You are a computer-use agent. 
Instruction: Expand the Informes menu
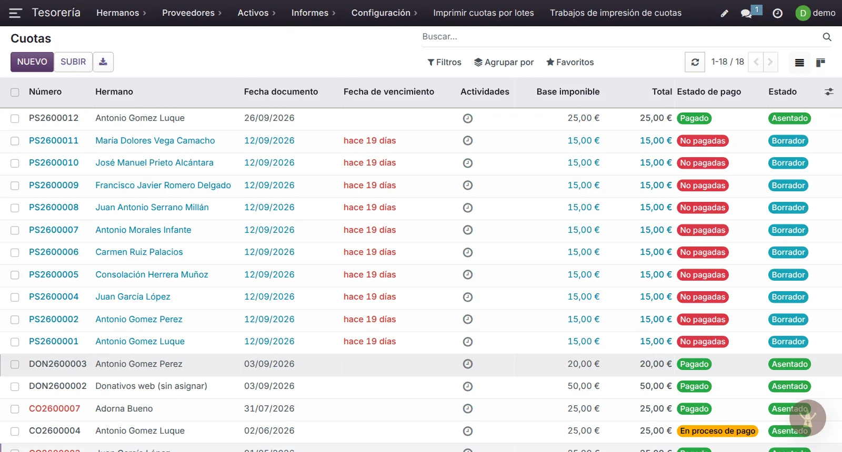pyautogui.click(x=313, y=13)
